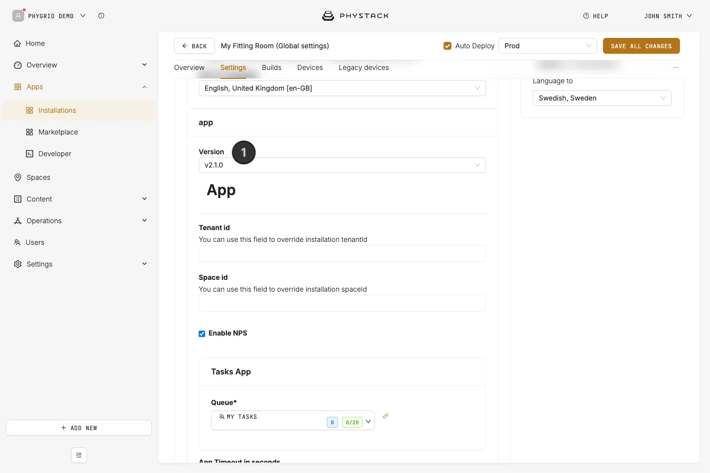Expand the Operations sidebar chevron
710x473 pixels.
(x=144, y=221)
